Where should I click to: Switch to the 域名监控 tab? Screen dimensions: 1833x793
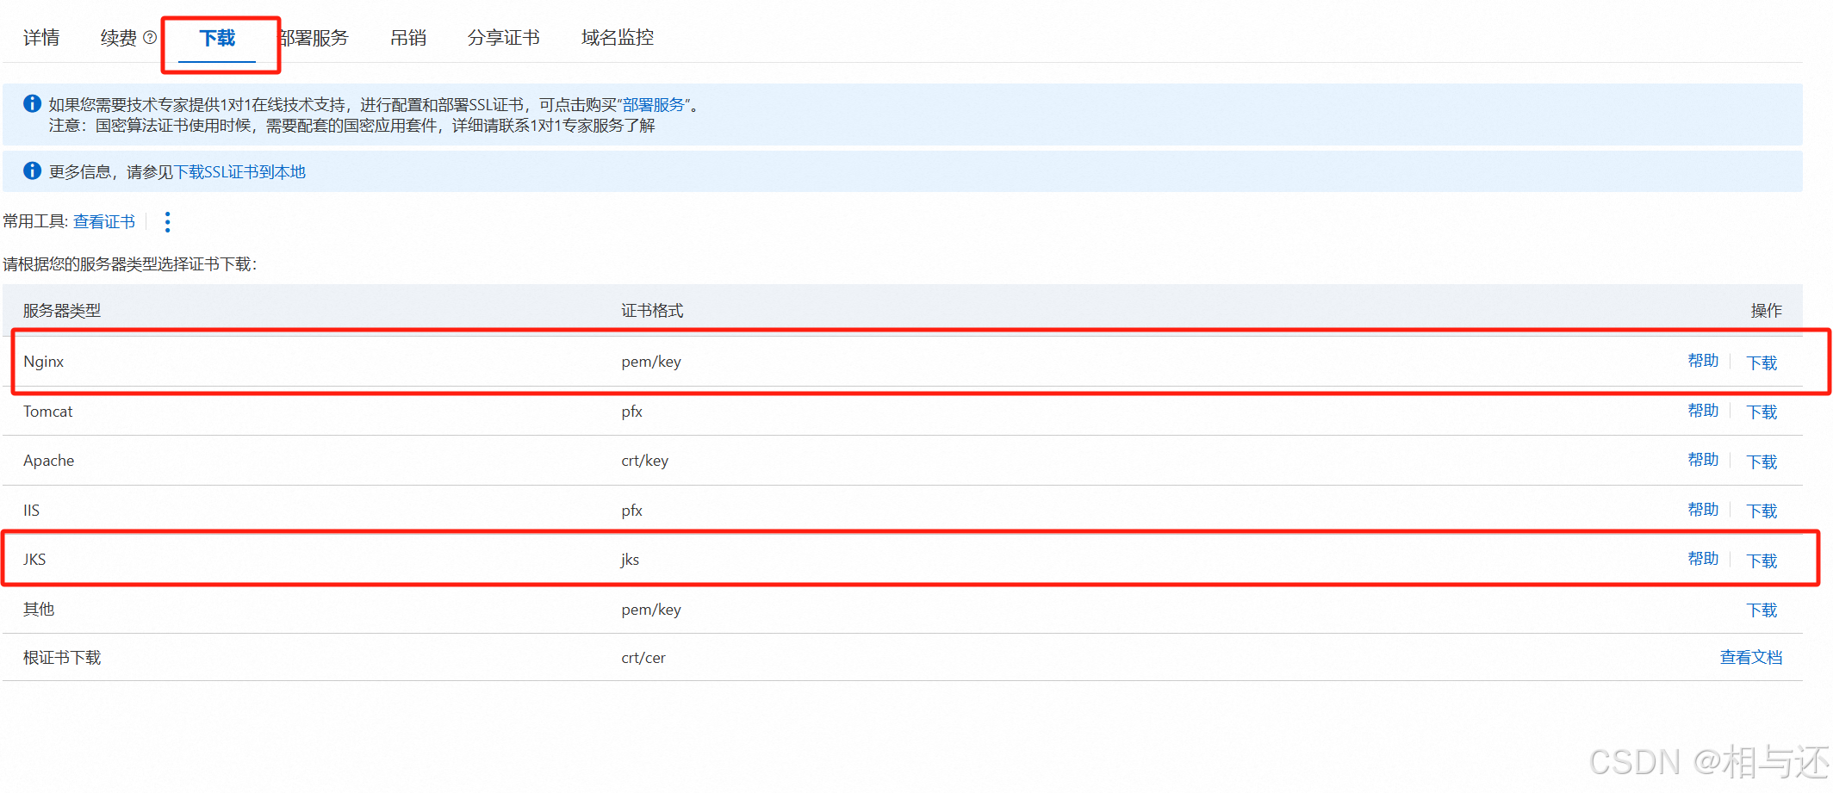coord(618,38)
